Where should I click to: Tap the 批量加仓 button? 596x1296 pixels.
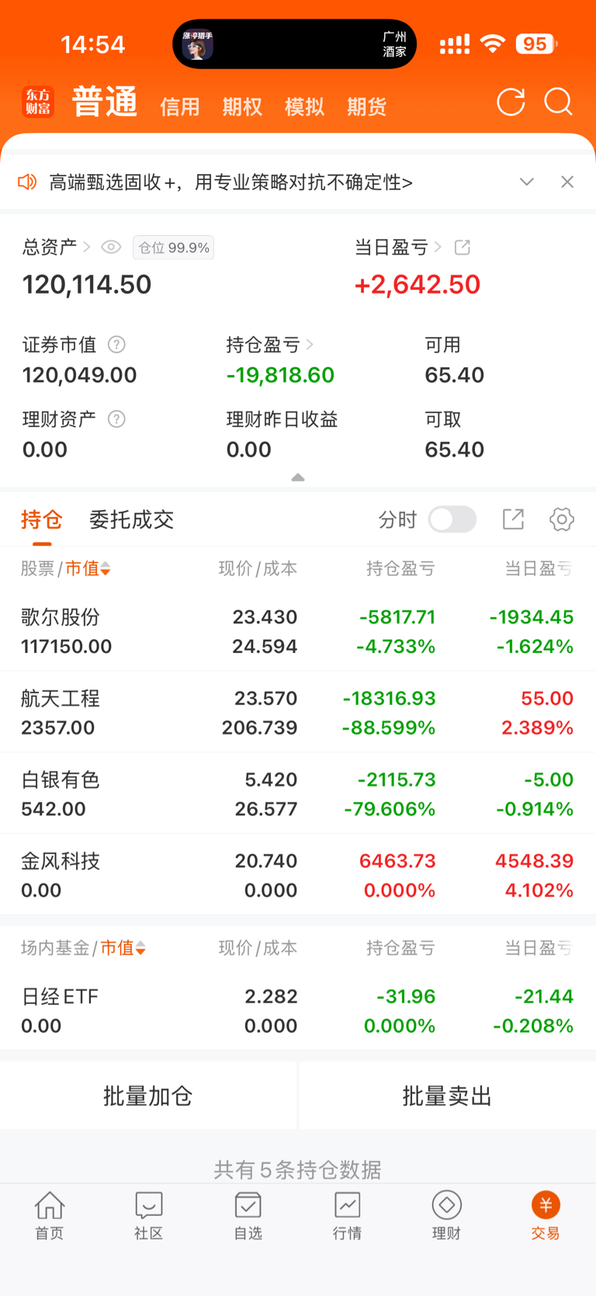[x=148, y=1096]
